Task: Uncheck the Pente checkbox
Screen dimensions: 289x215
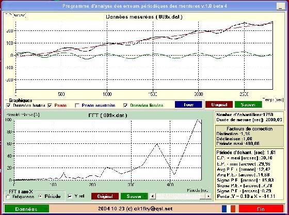Action: pyautogui.click(x=50, y=105)
